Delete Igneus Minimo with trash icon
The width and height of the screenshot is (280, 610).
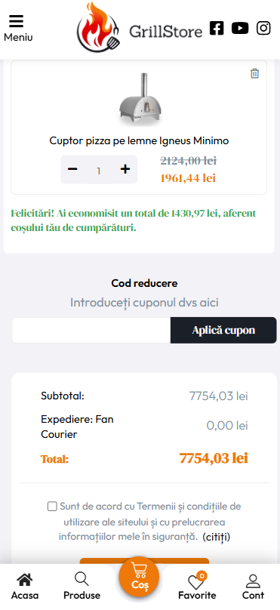click(254, 73)
